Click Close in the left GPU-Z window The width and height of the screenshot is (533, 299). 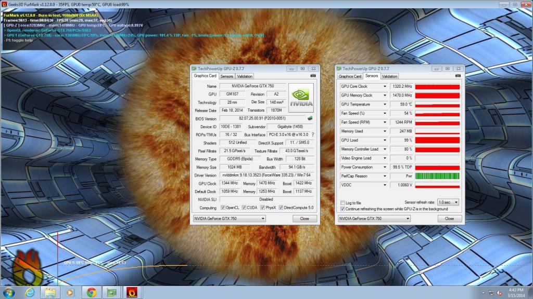304,219
